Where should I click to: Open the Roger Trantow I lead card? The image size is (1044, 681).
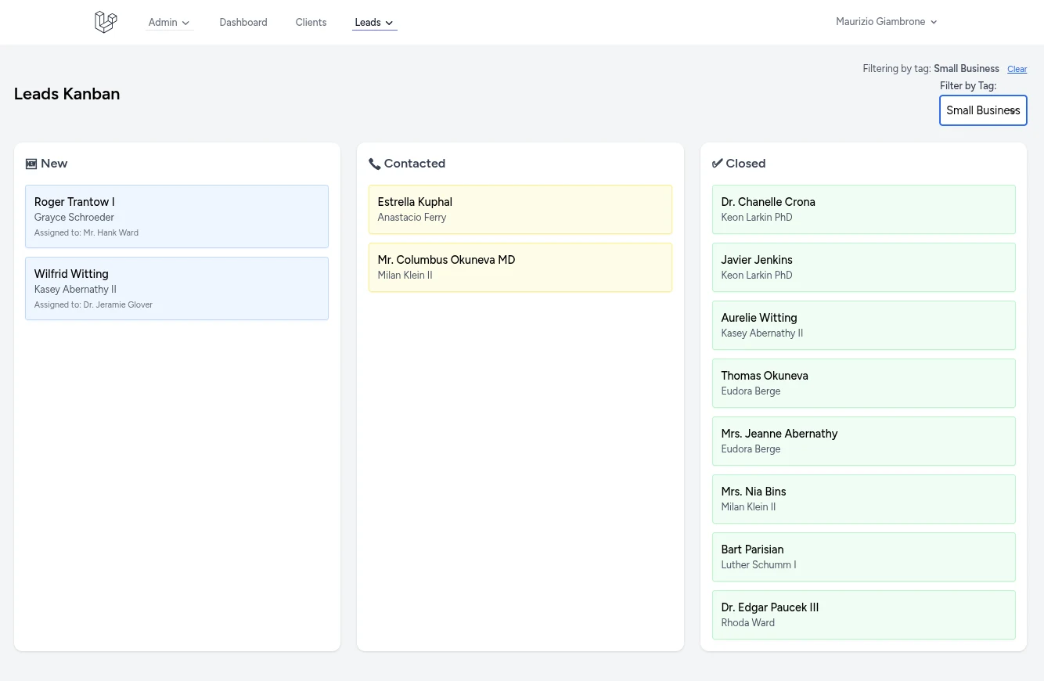coord(177,216)
